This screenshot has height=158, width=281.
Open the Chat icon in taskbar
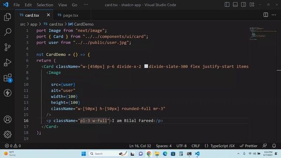(x=140, y=154)
